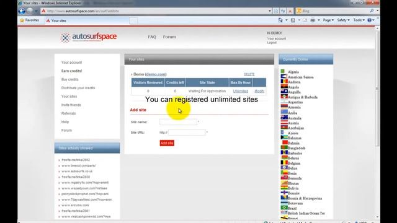Image resolution: width=397 pixels, height=223 pixels.
Task: Click the Barbados flag icon
Action: coord(284,152)
